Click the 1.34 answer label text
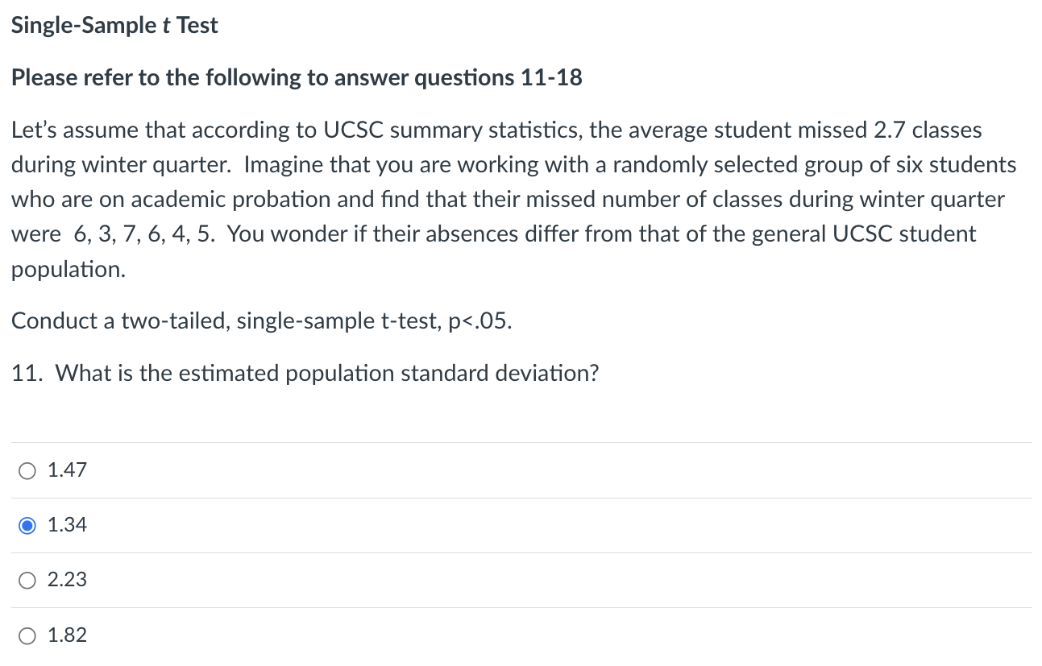Viewport: 1042px width, 666px height. [67, 525]
